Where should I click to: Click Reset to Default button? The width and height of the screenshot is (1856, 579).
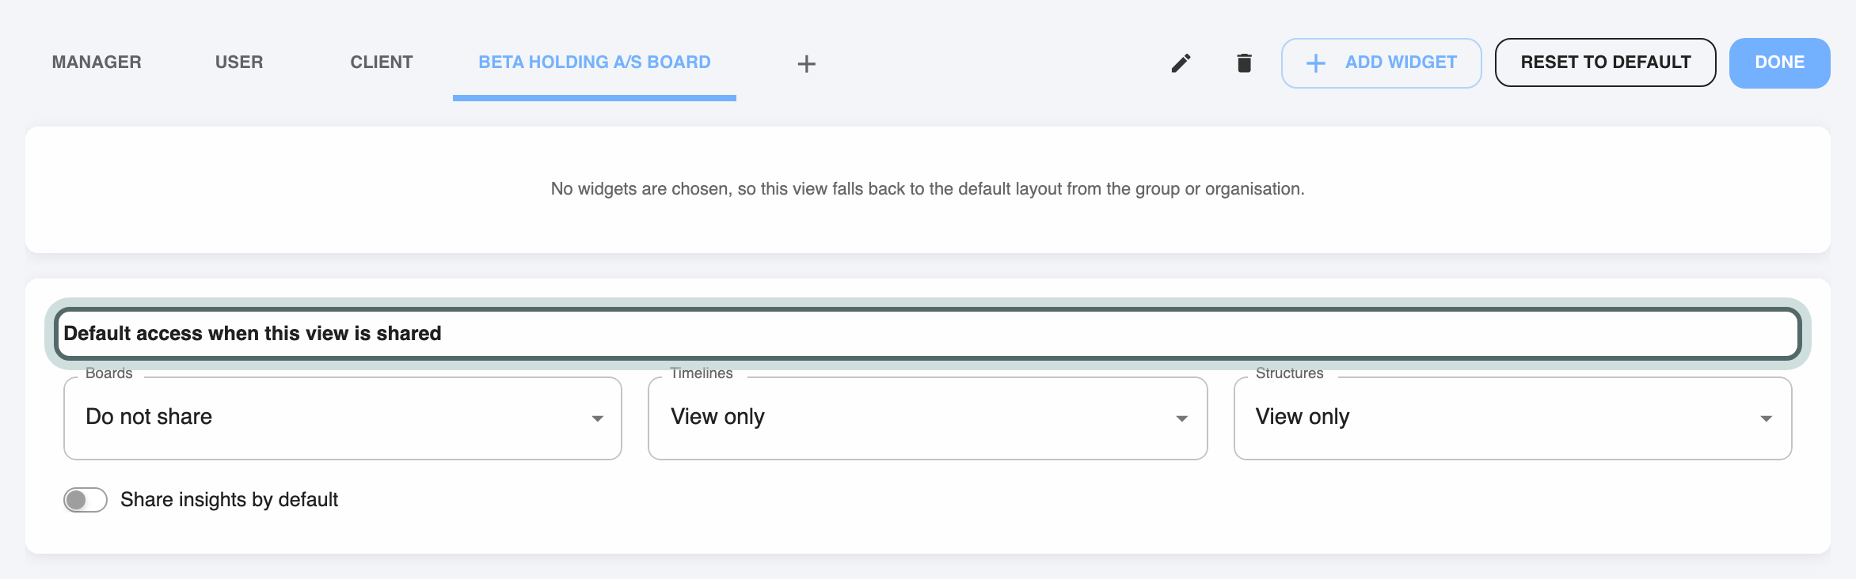tap(1605, 62)
